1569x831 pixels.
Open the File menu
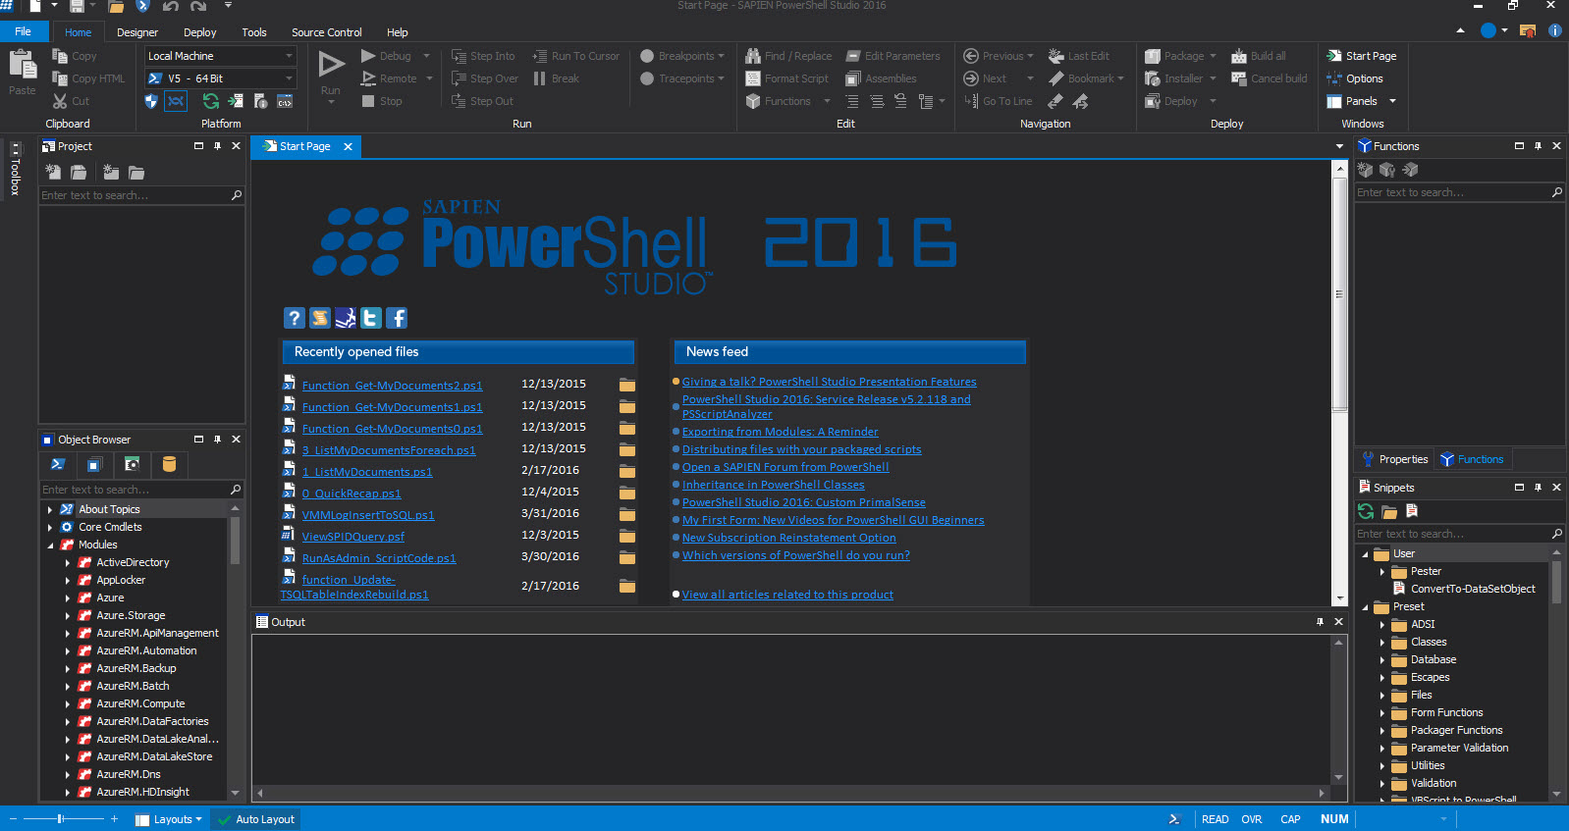click(x=23, y=31)
